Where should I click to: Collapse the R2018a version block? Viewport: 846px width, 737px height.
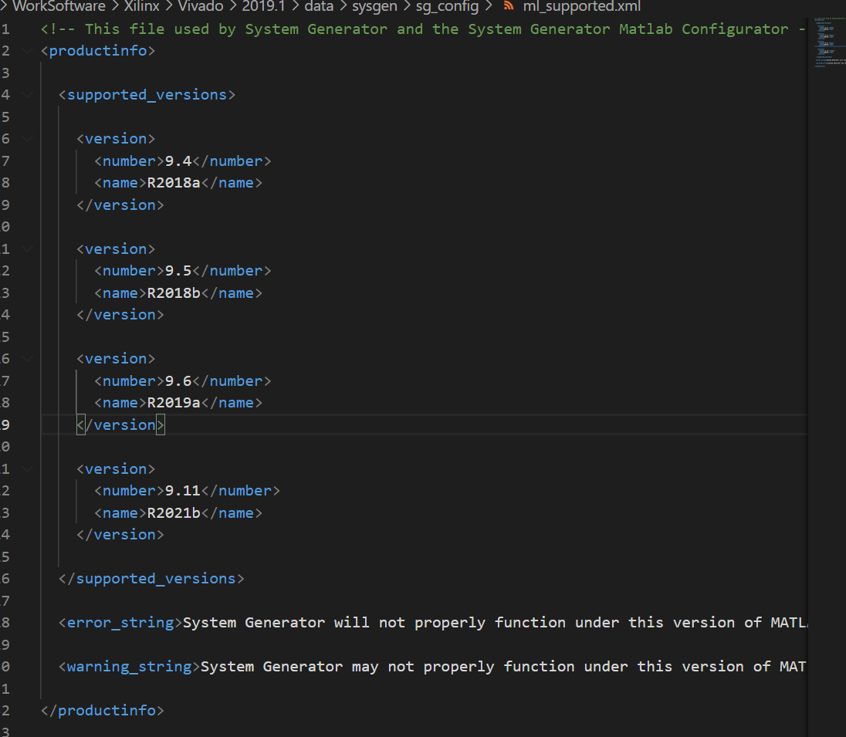click(27, 138)
